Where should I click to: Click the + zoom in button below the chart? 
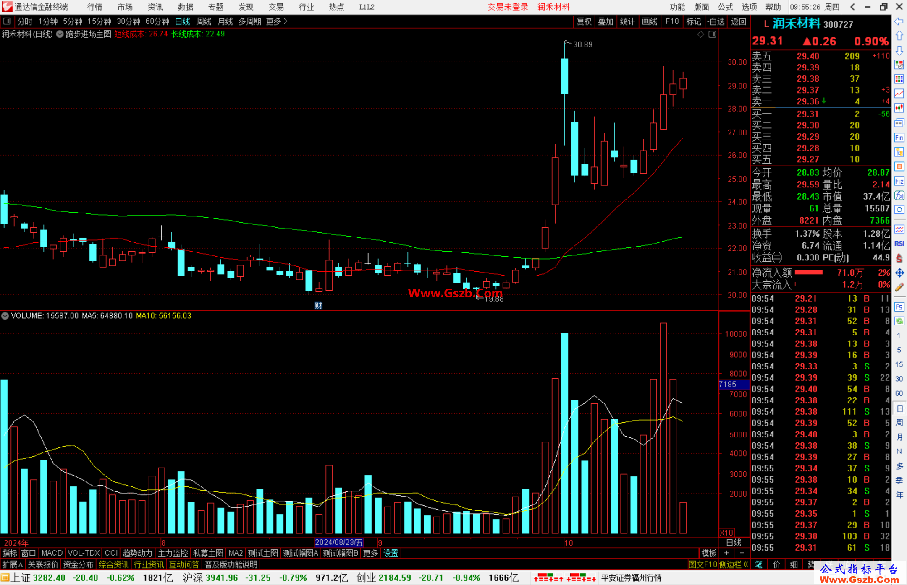pyautogui.click(x=726, y=553)
